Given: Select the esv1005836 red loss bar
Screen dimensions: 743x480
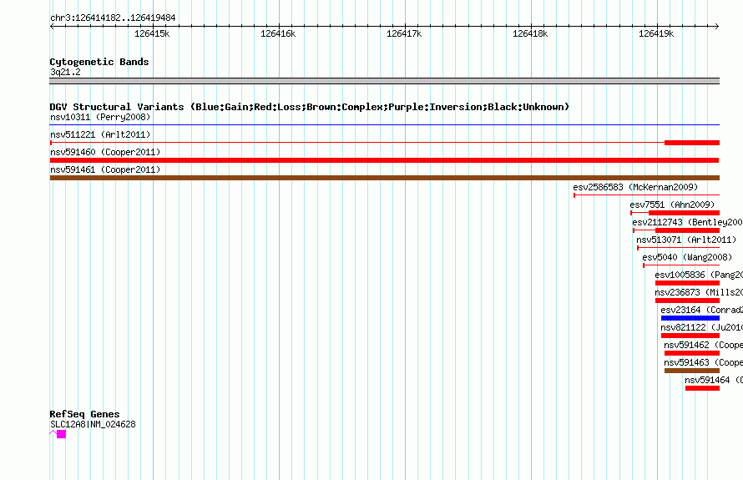Looking at the screenshot, I should point(687,283).
